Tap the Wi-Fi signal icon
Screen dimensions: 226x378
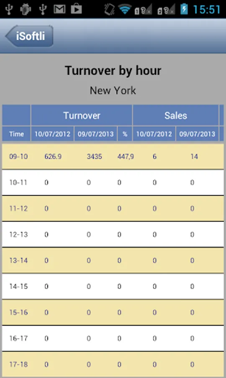pos(125,9)
